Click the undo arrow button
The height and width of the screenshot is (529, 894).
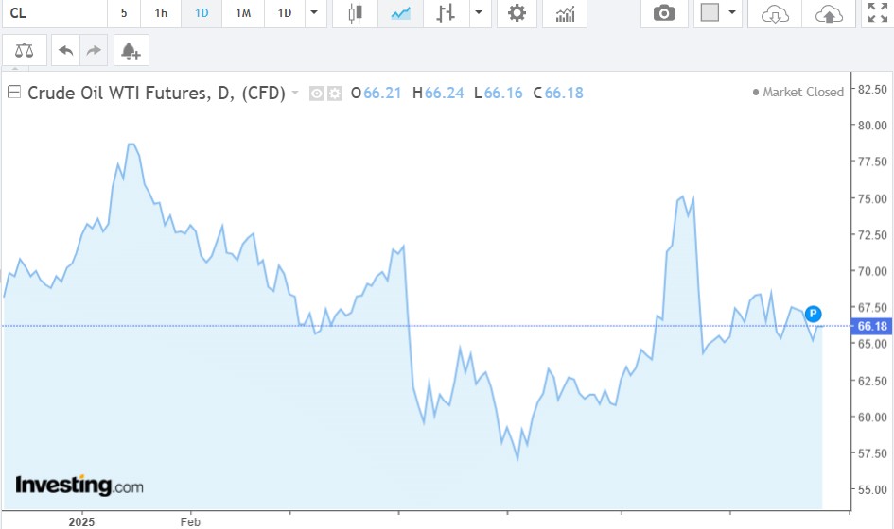point(65,50)
